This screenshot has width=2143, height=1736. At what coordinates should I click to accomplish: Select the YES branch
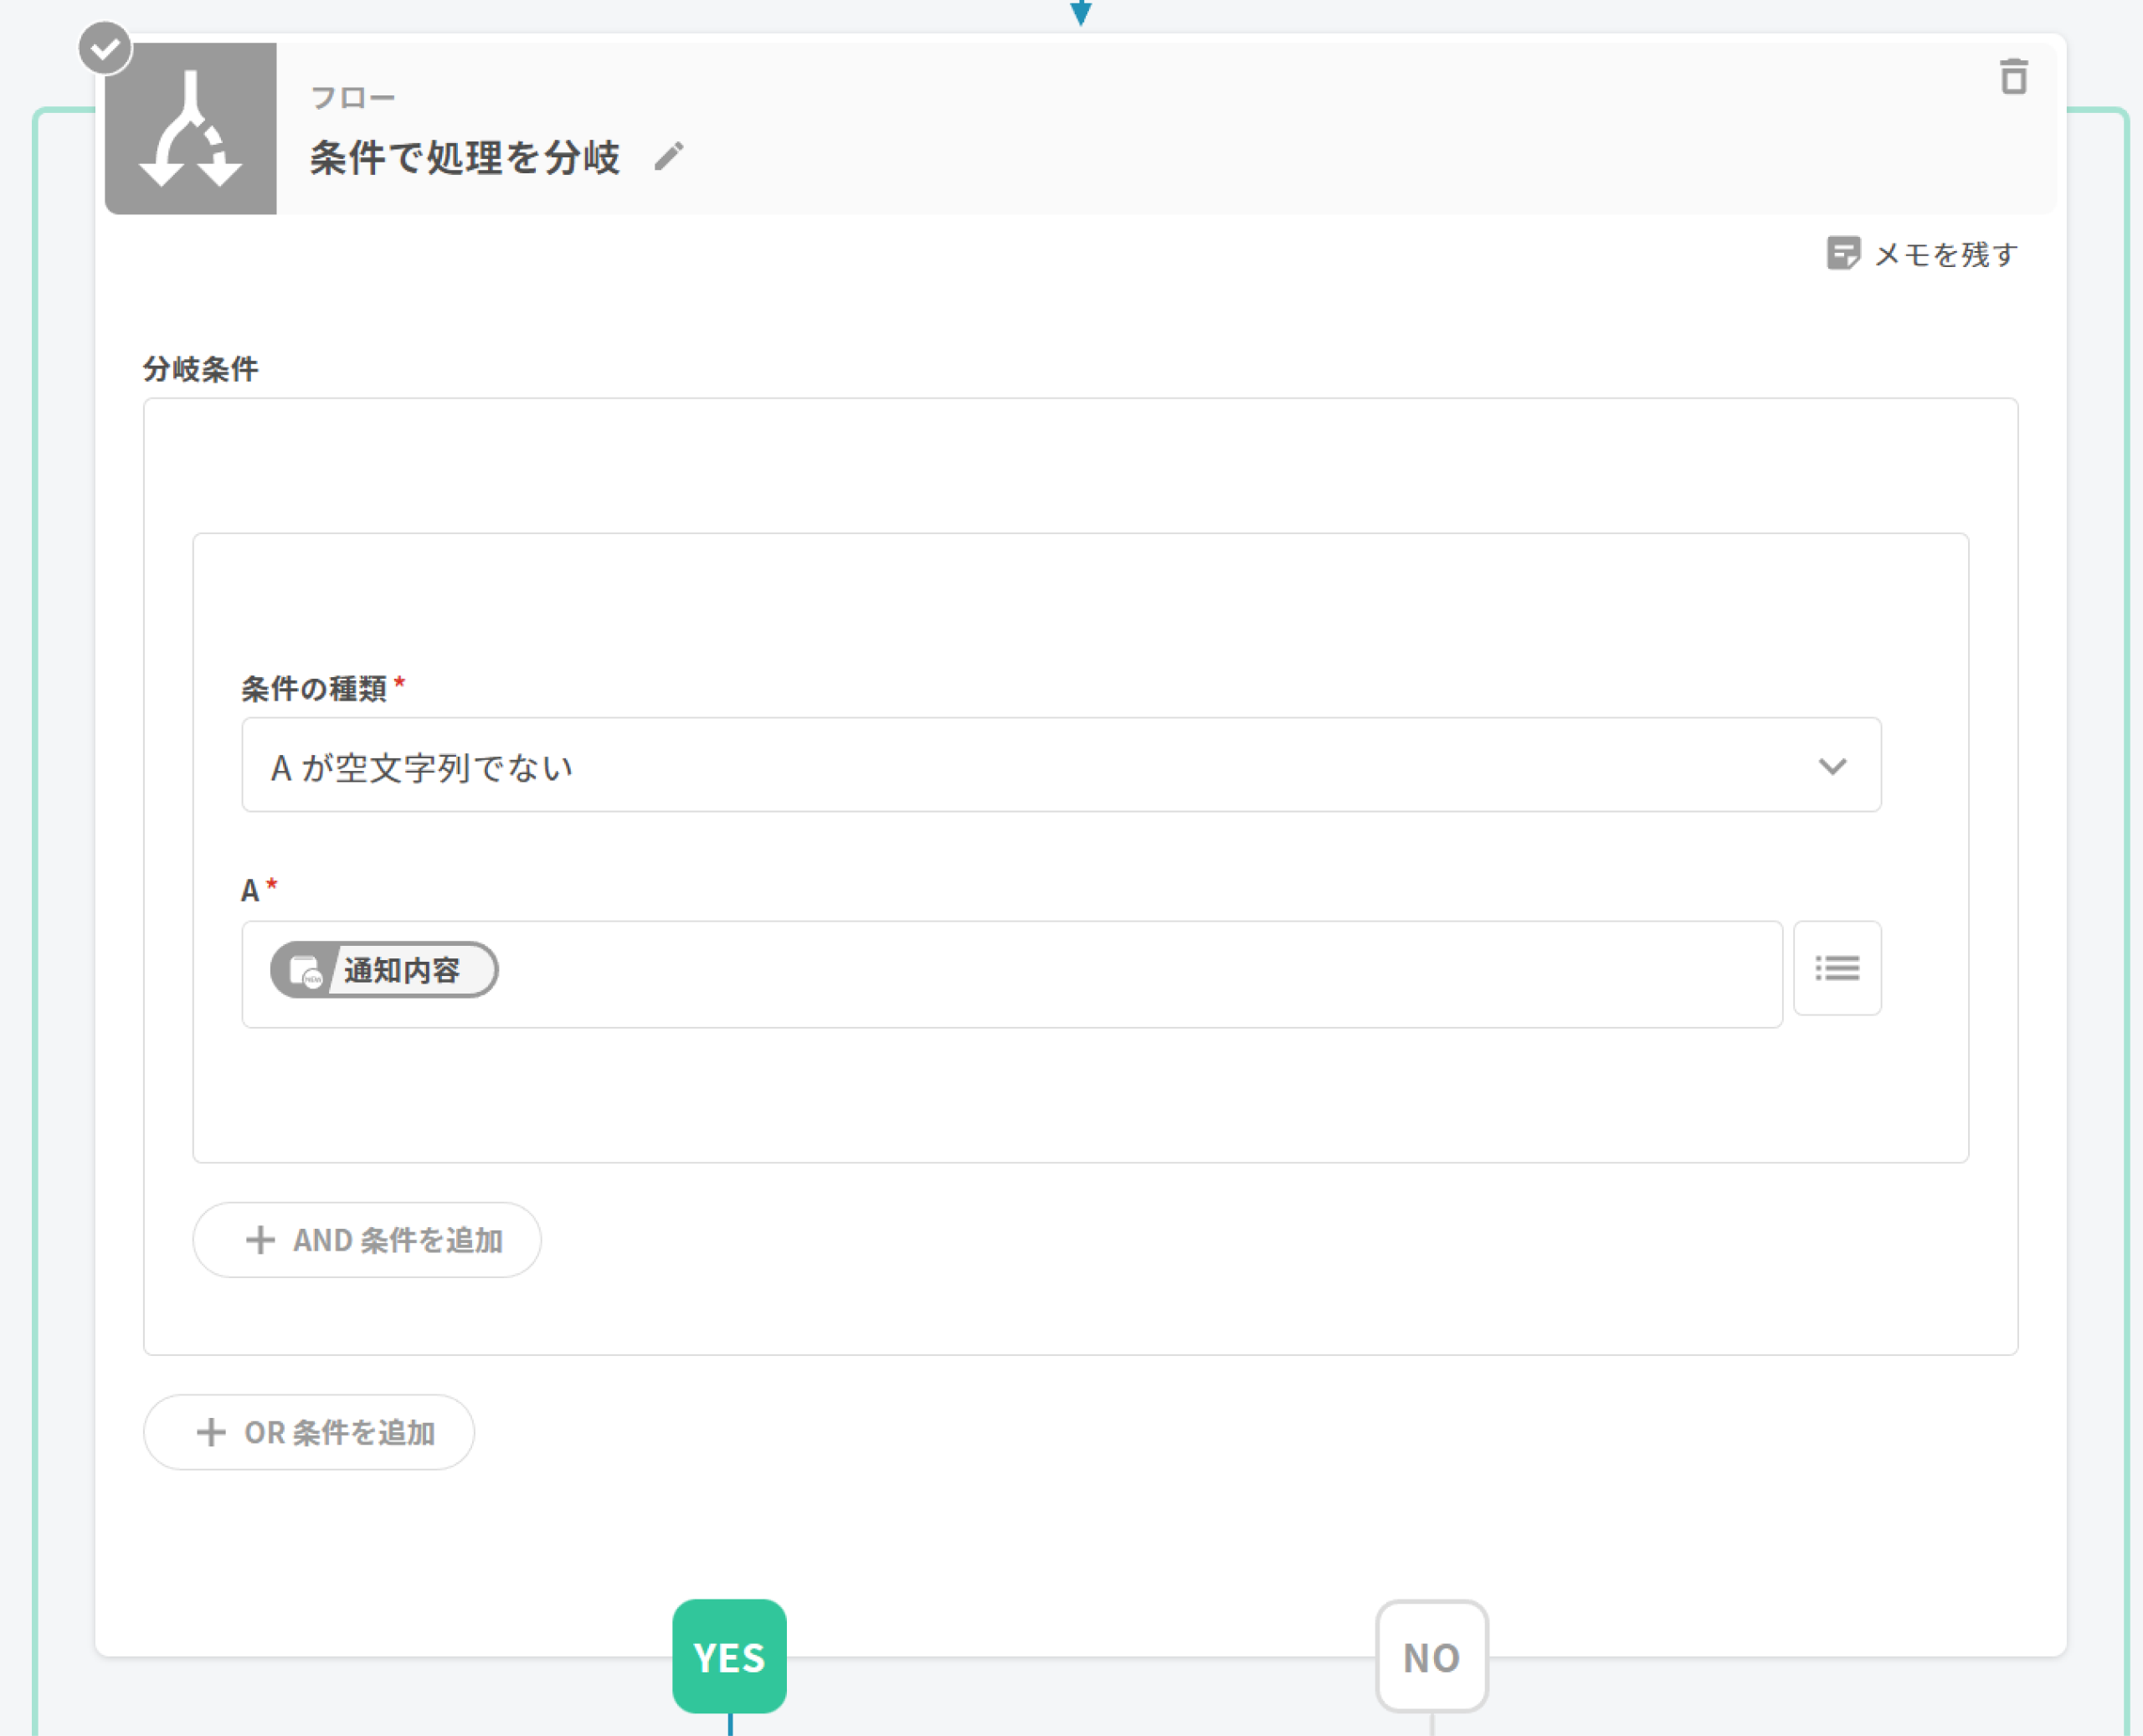click(729, 1656)
